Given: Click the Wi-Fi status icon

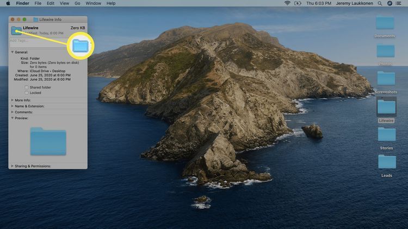Looking at the screenshot, I should [x=287, y=3].
